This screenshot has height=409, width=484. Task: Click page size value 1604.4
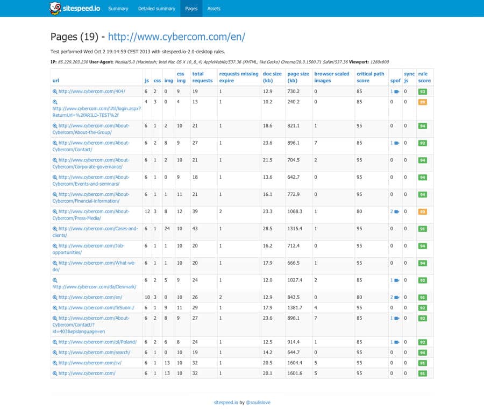295,363
